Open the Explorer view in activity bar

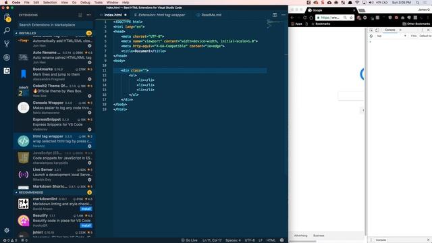(7, 18)
